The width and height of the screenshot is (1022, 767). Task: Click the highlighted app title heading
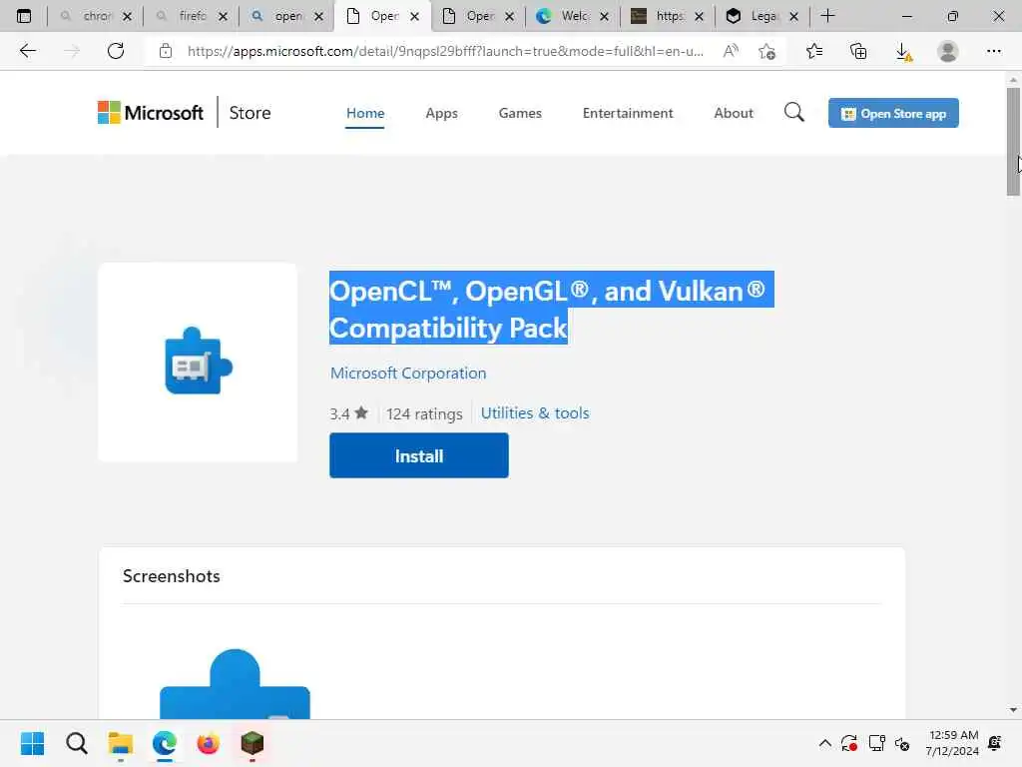551,308
